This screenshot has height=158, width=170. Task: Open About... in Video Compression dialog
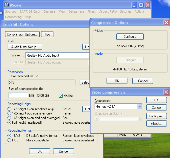click(157, 123)
